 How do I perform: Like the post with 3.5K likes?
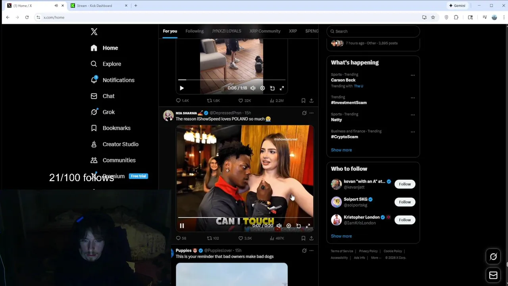tap(245, 238)
